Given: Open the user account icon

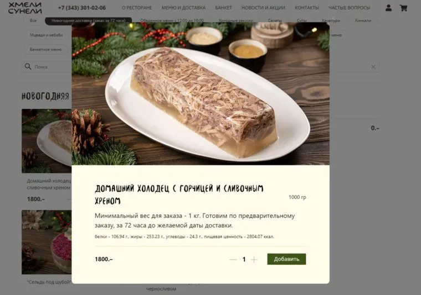Looking at the screenshot, I should (x=388, y=8).
